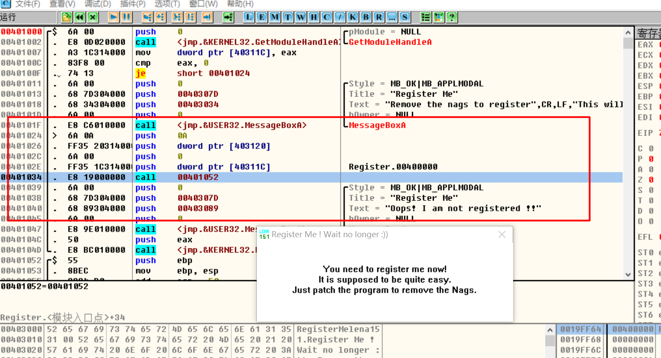Show Breakpoints with the B button

point(366,17)
